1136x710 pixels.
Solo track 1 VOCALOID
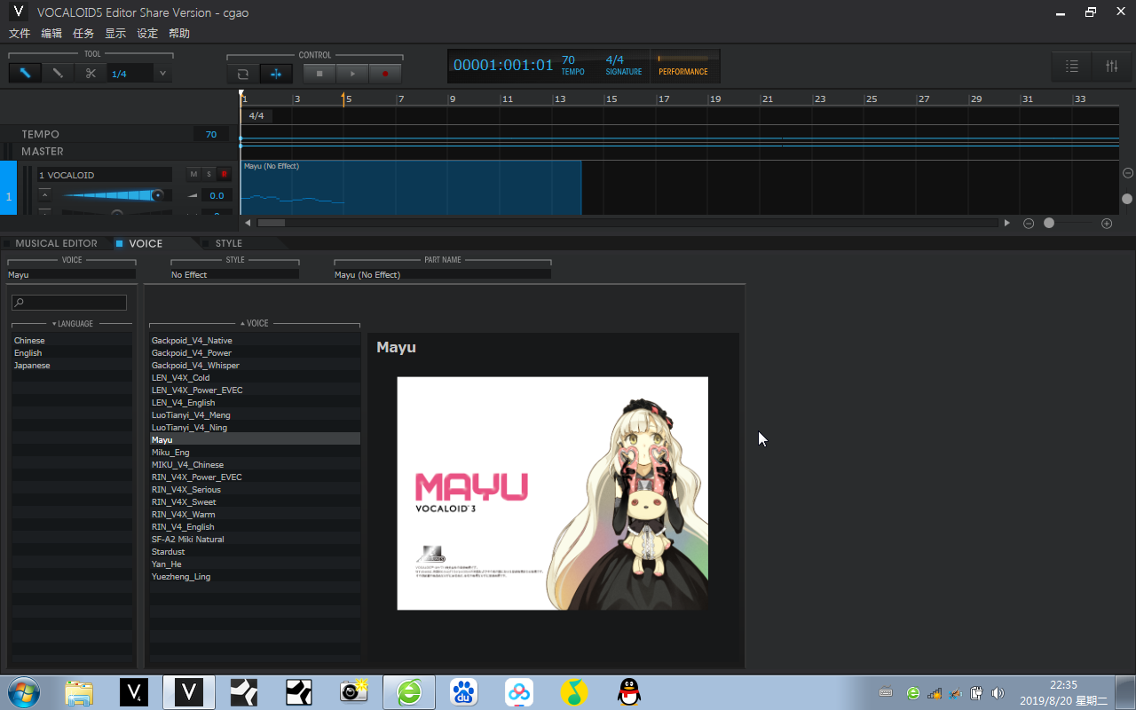point(209,174)
